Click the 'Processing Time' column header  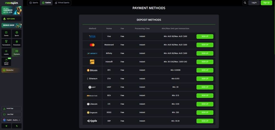tap(142, 28)
